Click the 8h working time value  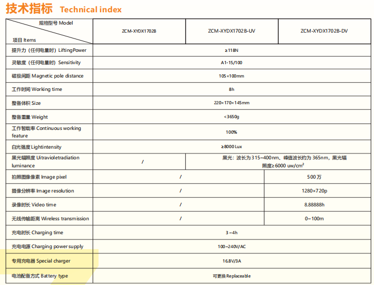tap(231, 89)
